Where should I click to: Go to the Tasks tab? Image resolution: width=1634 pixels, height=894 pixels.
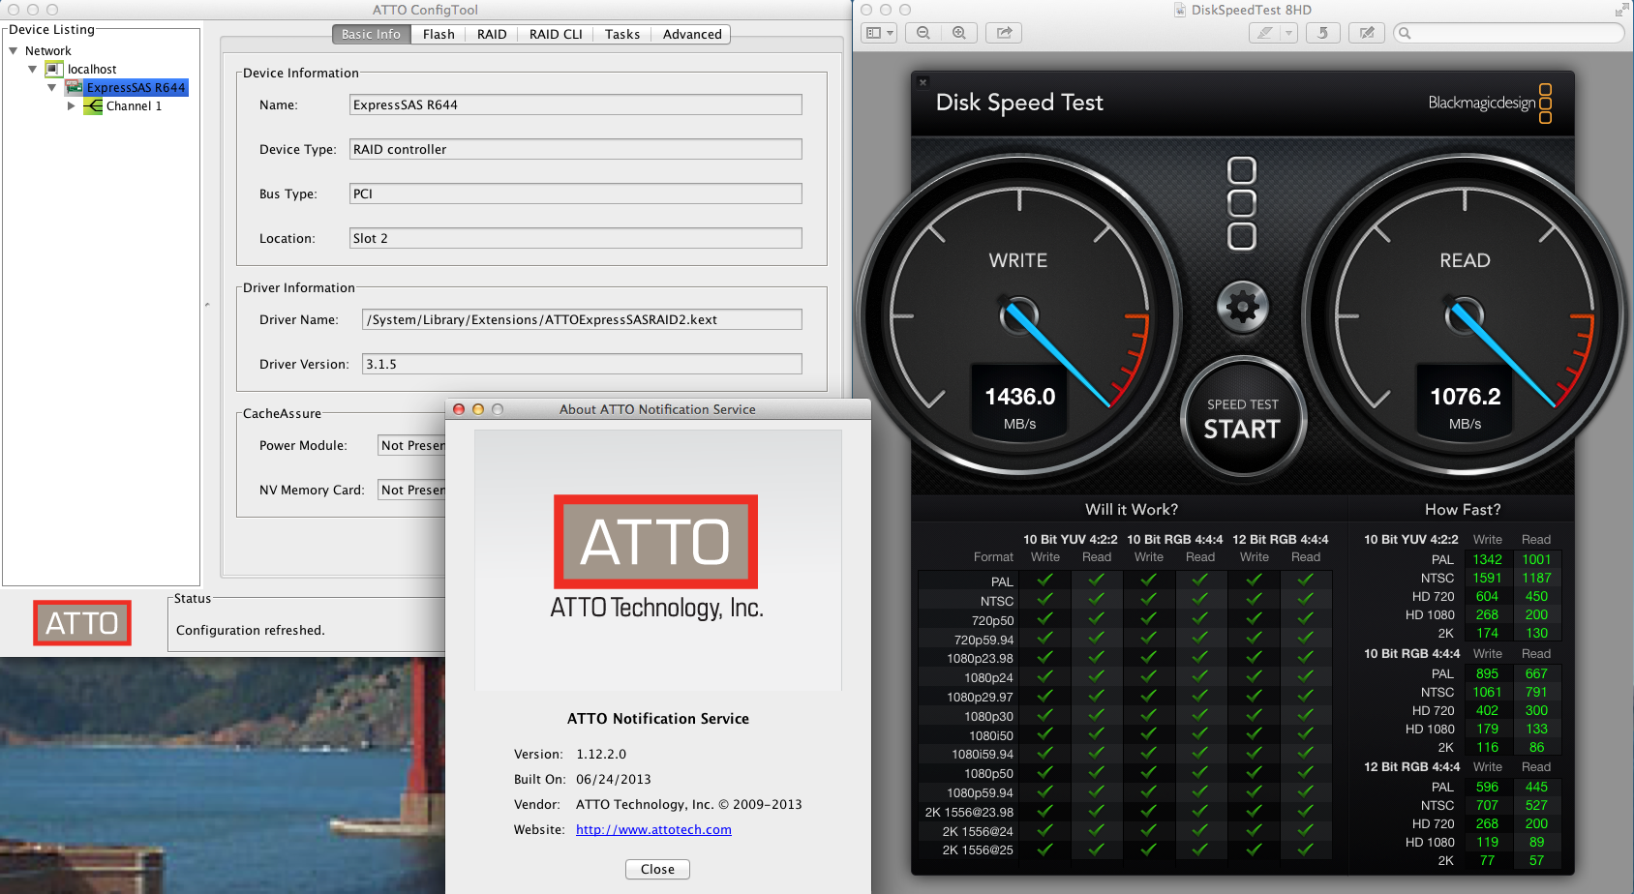(622, 34)
